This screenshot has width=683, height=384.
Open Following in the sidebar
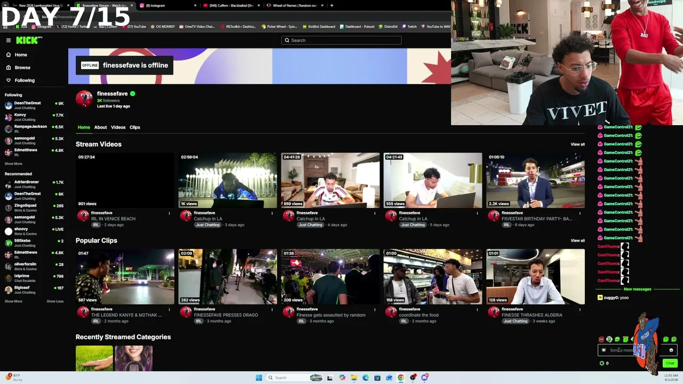coord(25,80)
